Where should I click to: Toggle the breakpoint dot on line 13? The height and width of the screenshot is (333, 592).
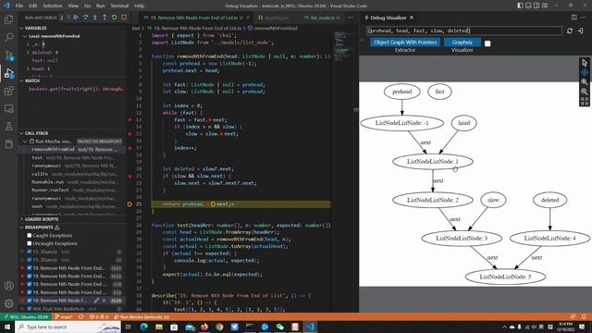129,120
